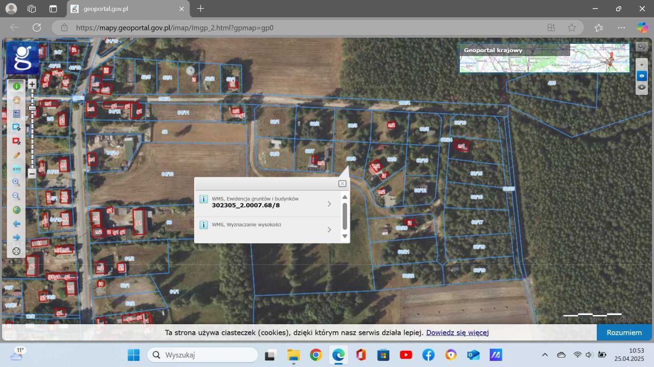This screenshot has width=654, height=367.
Task: Pick the pencil drawing tool
Action: coord(16,155)
